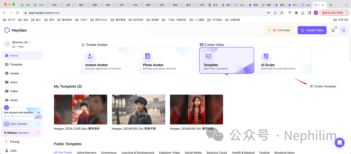Open the Avatar sidebar item
The height and width of the screenshot is (154, 351).
click(22, 73)
